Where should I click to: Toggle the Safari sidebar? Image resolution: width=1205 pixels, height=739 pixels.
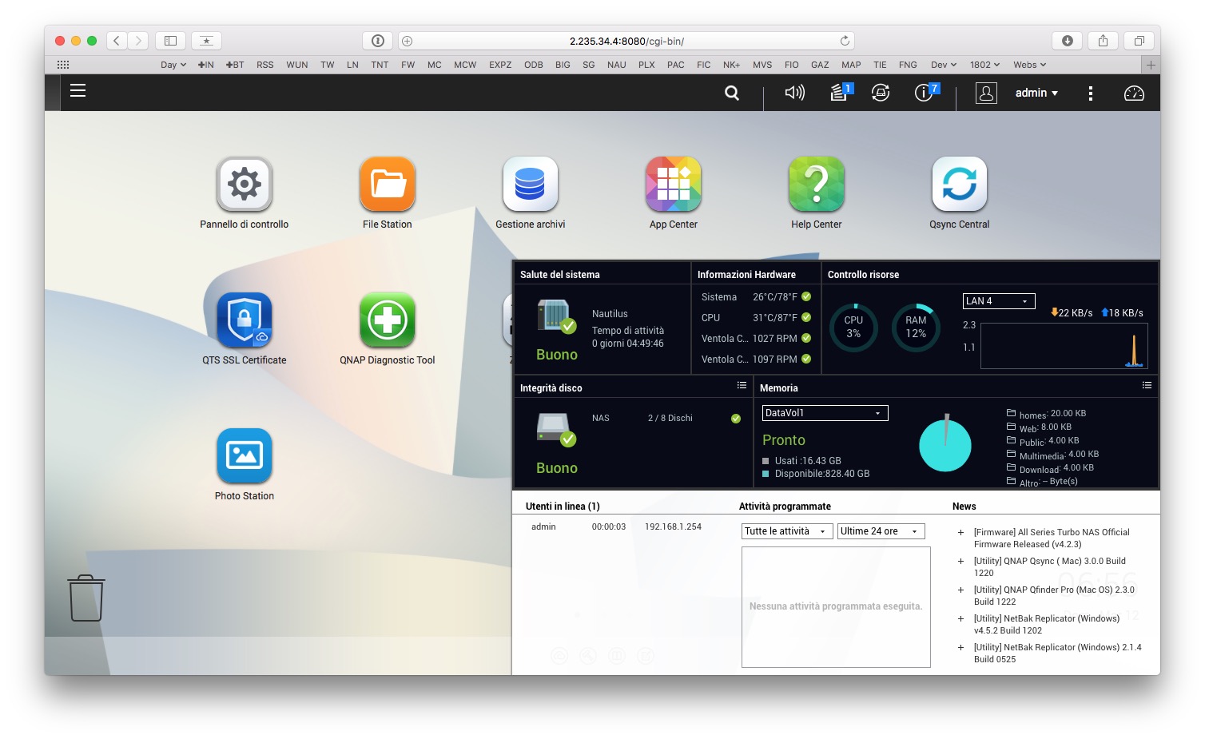[170, 41]
